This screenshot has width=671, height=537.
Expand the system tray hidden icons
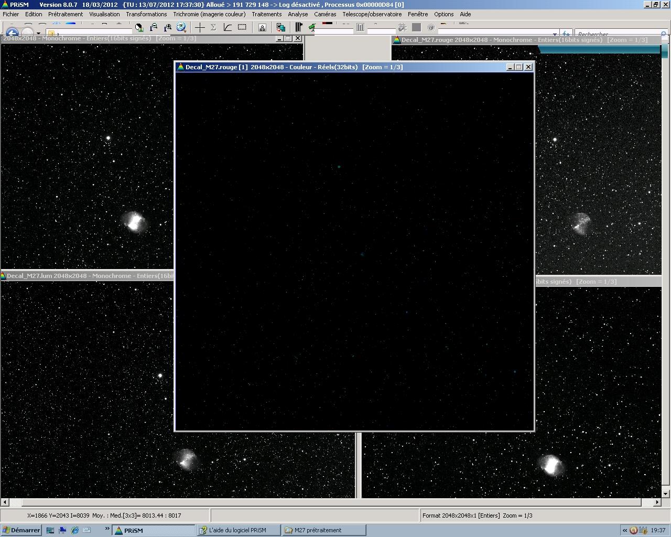pos(624,530)
